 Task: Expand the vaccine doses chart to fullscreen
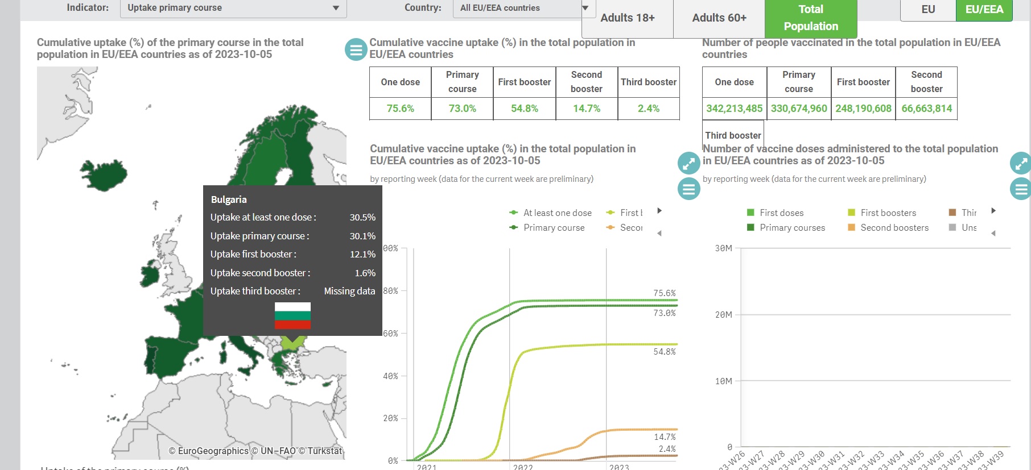1021,164
